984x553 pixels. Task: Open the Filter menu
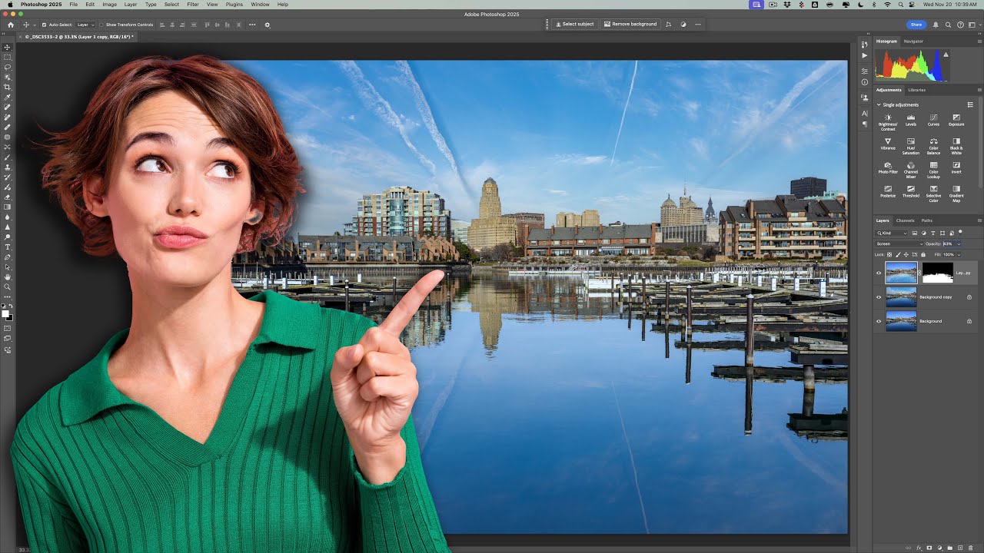coord(192,5)
